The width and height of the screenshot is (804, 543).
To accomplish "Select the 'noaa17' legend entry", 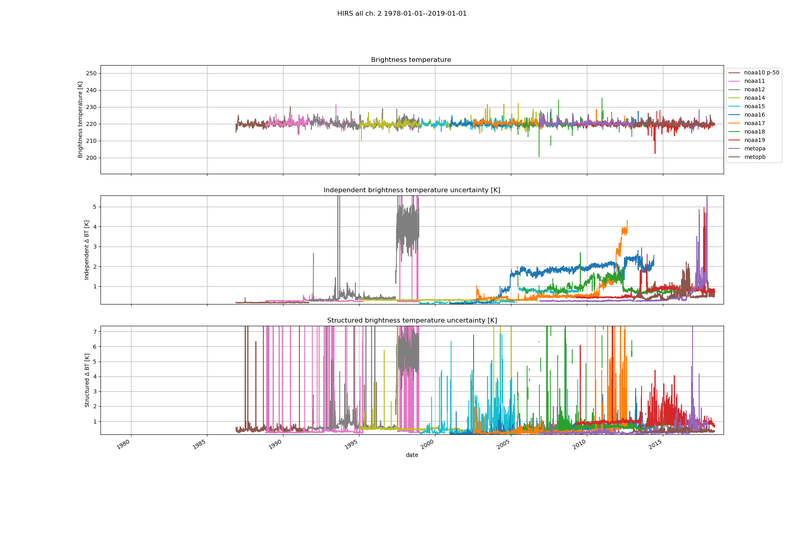I will point(747,123).
